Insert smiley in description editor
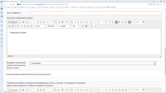Viewport: 166px width, 93px height. [x=22, y=26]
